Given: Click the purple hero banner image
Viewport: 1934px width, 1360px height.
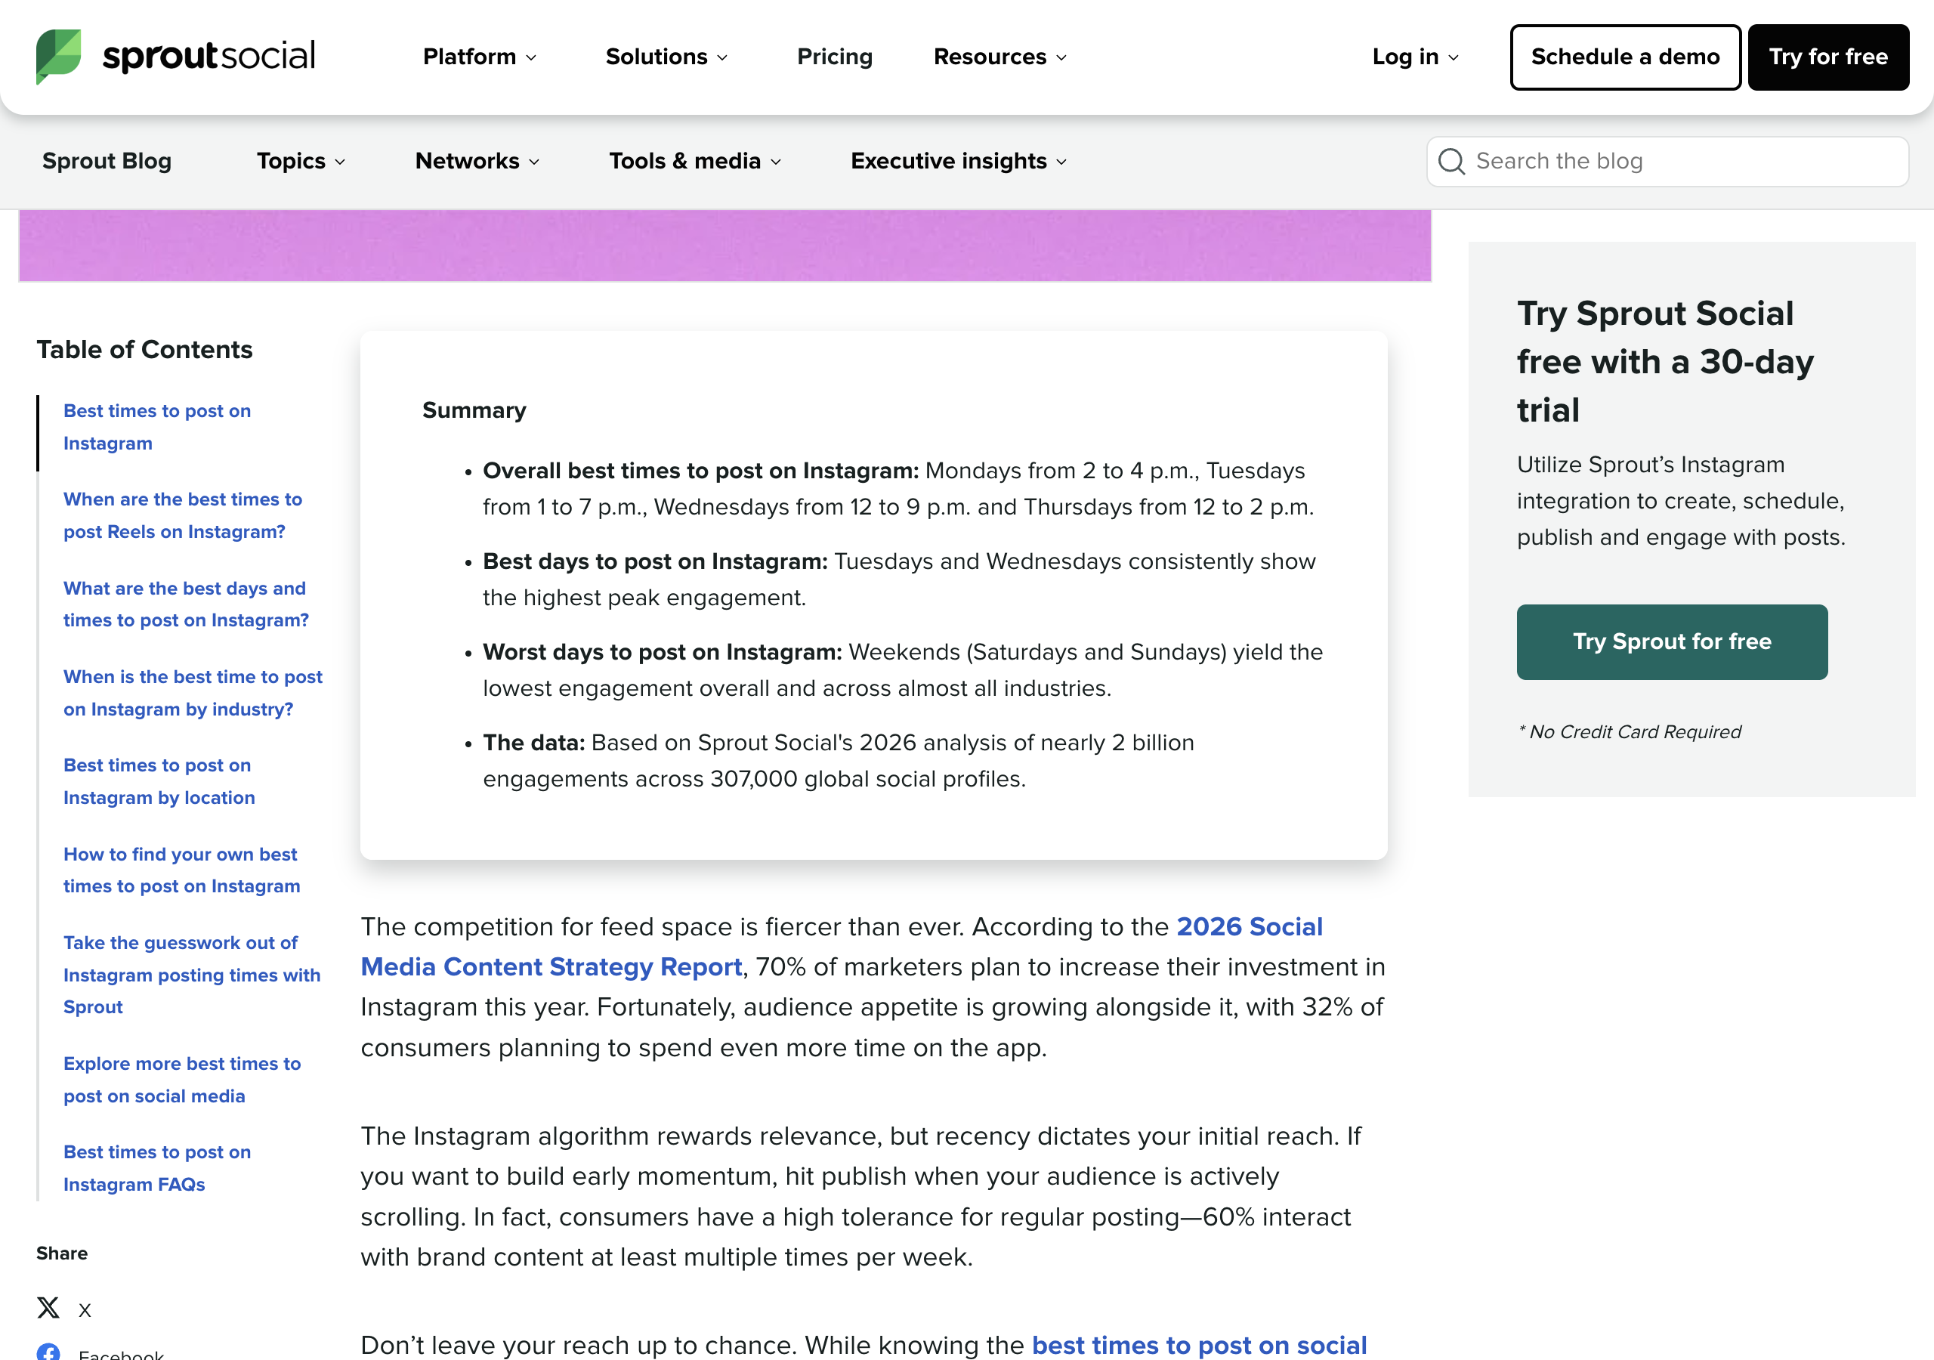Looking at the screenshot, I should click(724, 246).
